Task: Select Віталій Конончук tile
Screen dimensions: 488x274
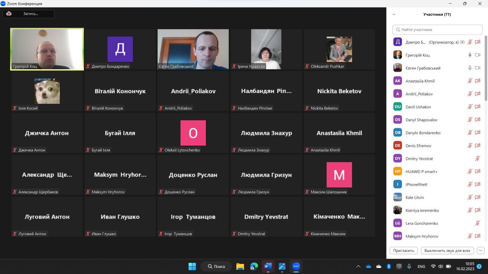Action: tap(120, 91)
